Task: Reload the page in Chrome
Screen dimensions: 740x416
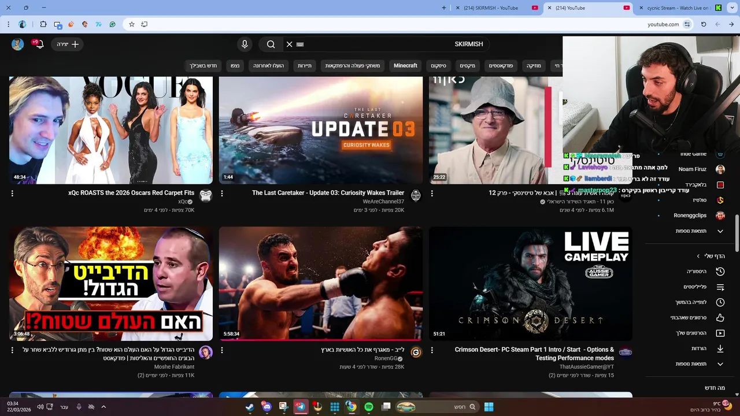Action: coord(704,24)
